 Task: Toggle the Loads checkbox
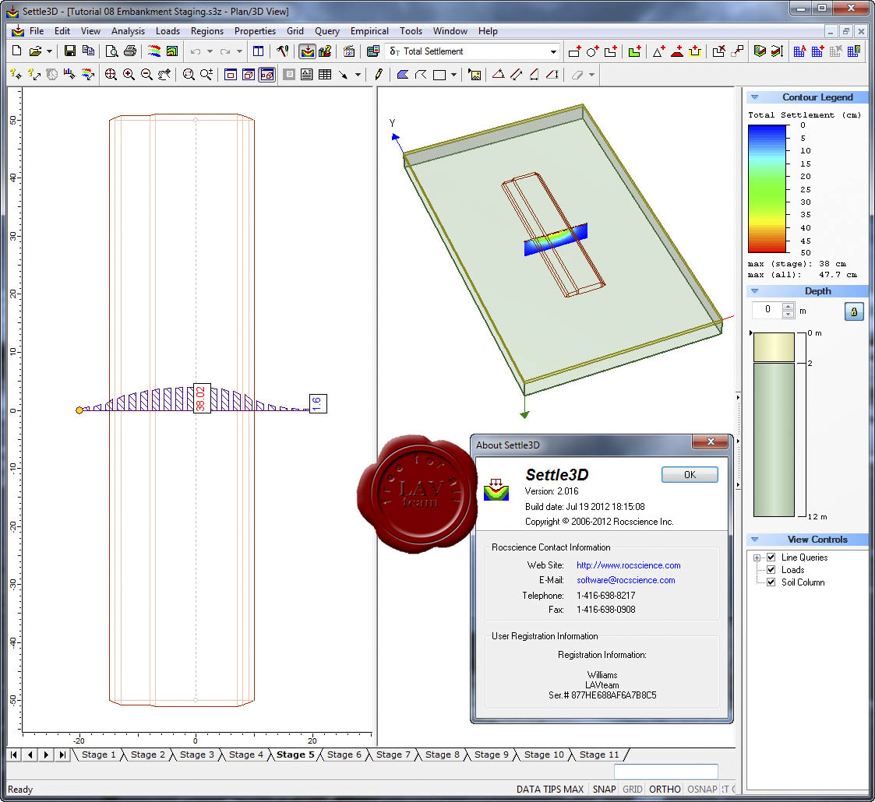click(x=771, y=569)
